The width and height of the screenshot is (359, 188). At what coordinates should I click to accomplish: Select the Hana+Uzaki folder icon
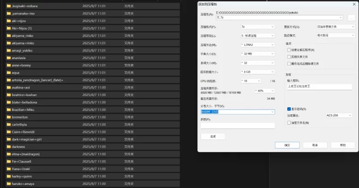pos(9,169)
